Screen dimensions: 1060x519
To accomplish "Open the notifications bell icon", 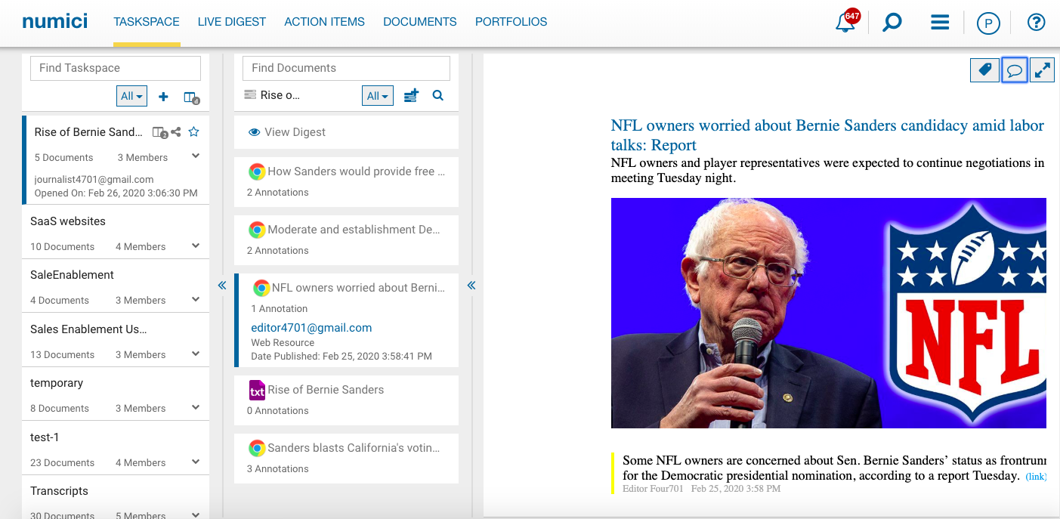I will (x=845, y=23).
